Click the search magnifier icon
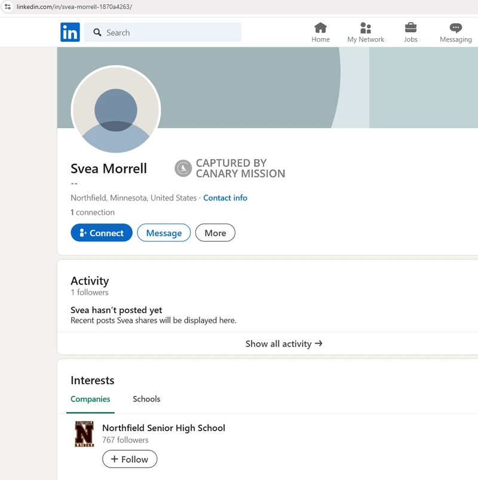Screen dimensions: 478x480 click(x=97, y=32)
